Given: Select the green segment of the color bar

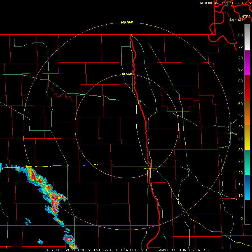Looking at the screenshot, I should (x=247, y=163).
